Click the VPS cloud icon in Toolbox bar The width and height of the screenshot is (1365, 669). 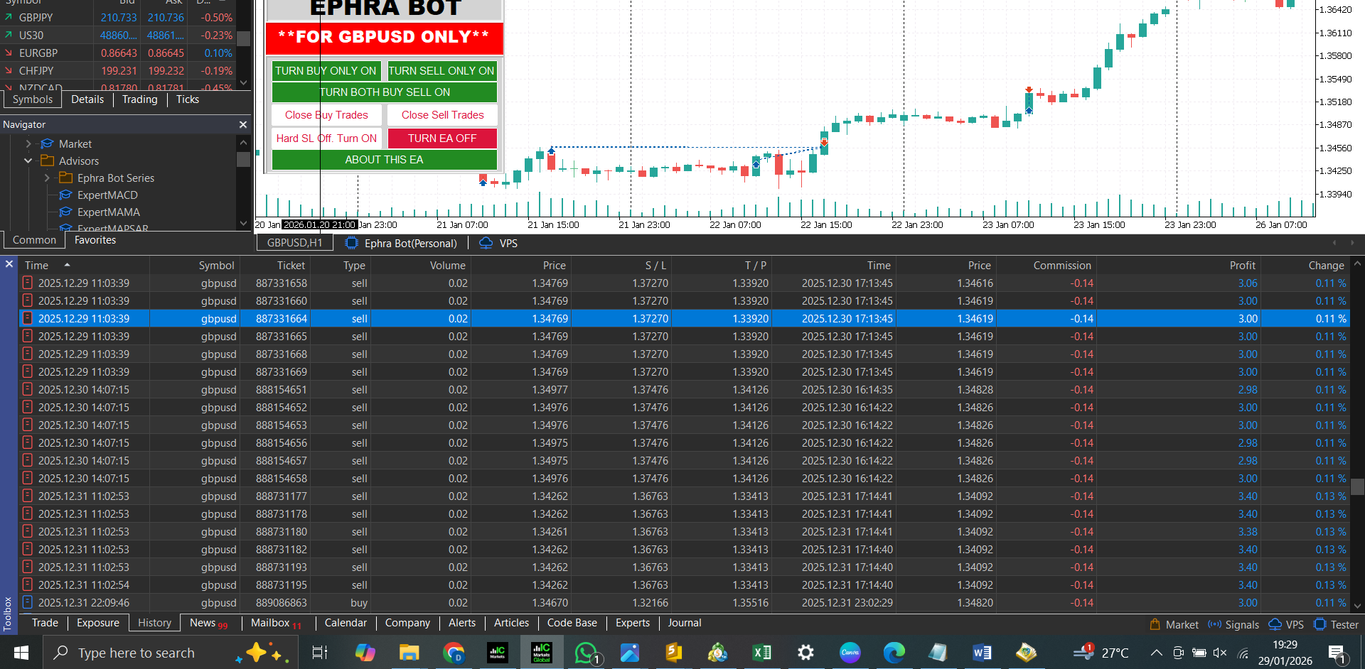pos(1275,624)
